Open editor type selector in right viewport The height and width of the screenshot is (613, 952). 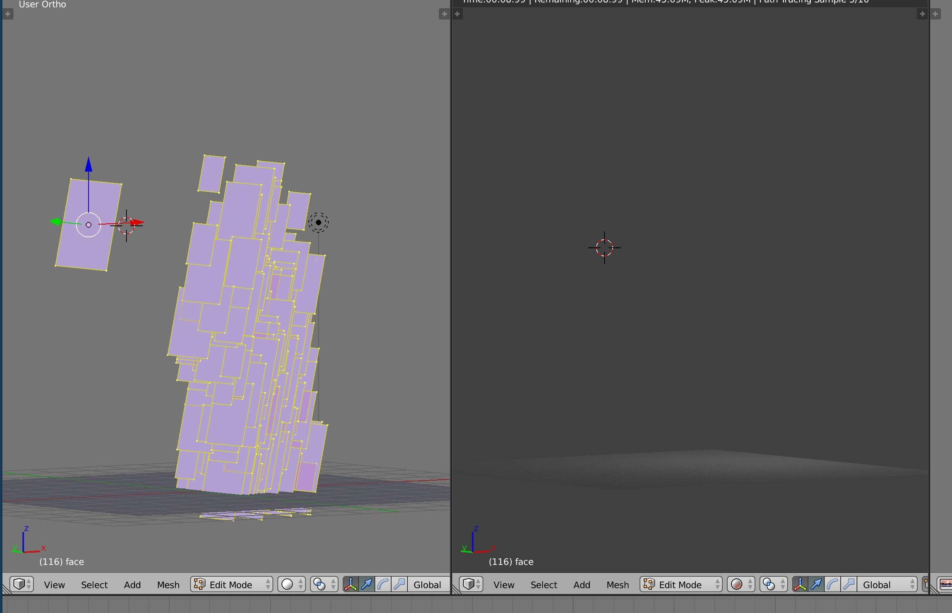pos(471,584)
